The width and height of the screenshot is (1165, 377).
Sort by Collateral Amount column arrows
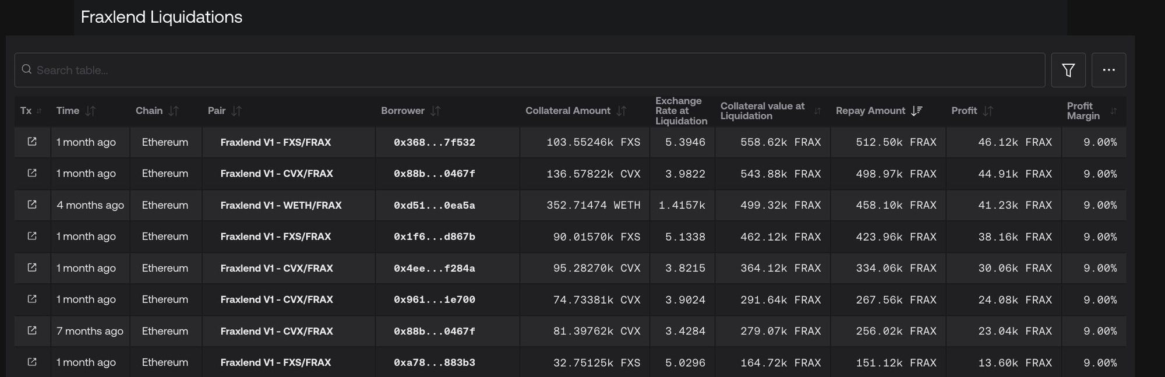click(621, 111)
